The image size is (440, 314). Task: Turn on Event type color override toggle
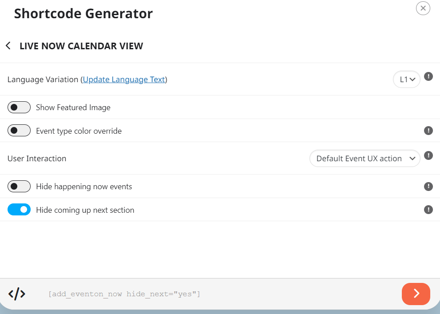19,131
